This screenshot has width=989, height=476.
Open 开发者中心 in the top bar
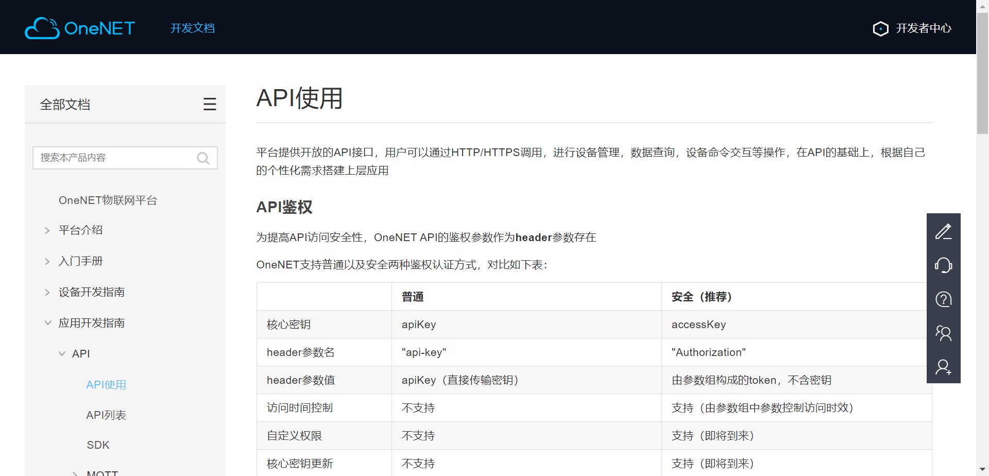pyautogui.click(x=924, y=28)
